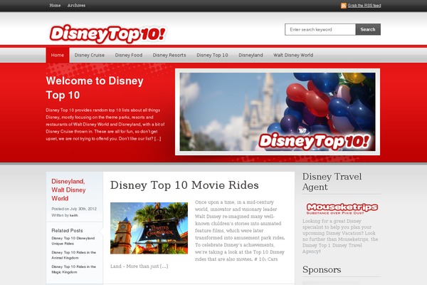Open the Disney Top 10 category
Screen dimensions: 427x285
212,55
